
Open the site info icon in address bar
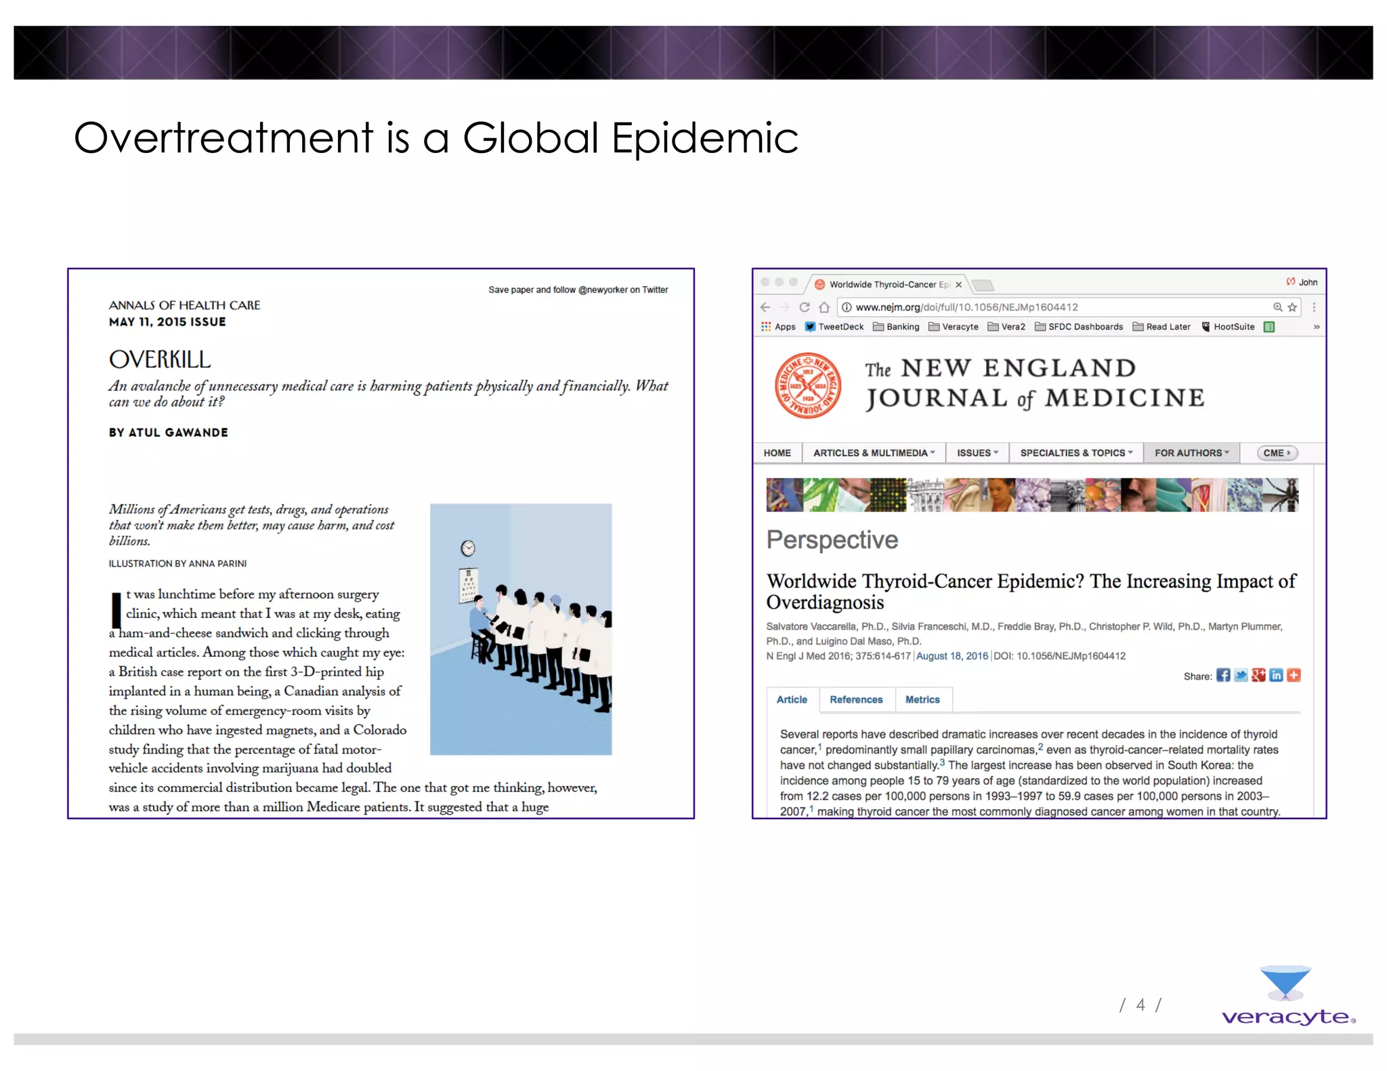coord(847,307)
